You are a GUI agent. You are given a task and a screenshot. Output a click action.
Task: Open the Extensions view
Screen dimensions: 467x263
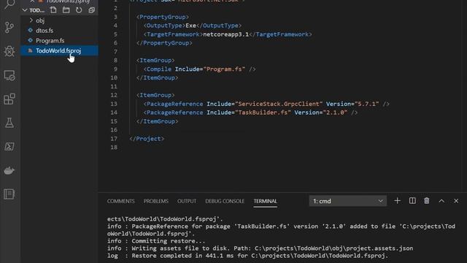(9, 99)
